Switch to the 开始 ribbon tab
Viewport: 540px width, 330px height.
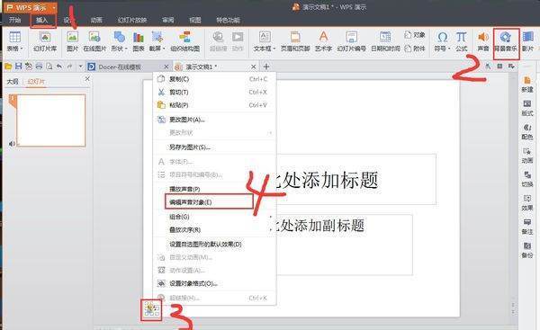pyautogui.click(x=14, y=20)
